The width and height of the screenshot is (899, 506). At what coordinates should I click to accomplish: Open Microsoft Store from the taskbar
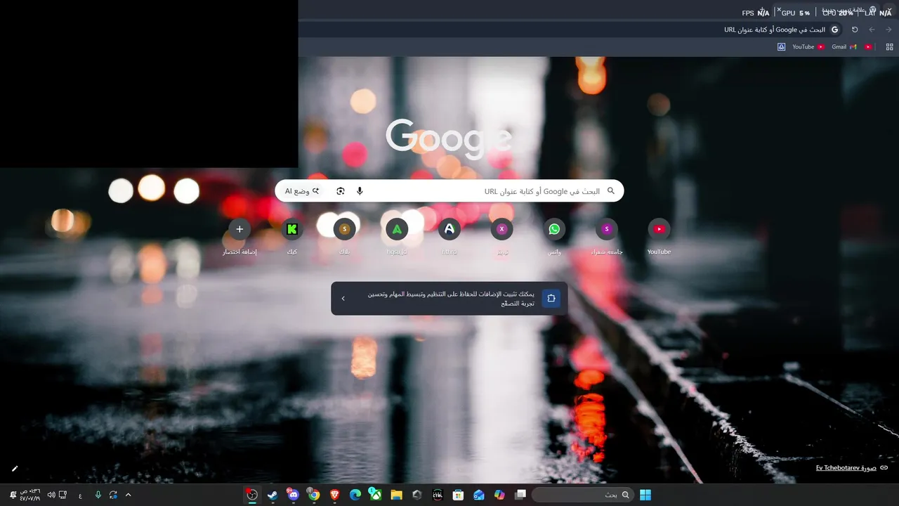point(458,495)
